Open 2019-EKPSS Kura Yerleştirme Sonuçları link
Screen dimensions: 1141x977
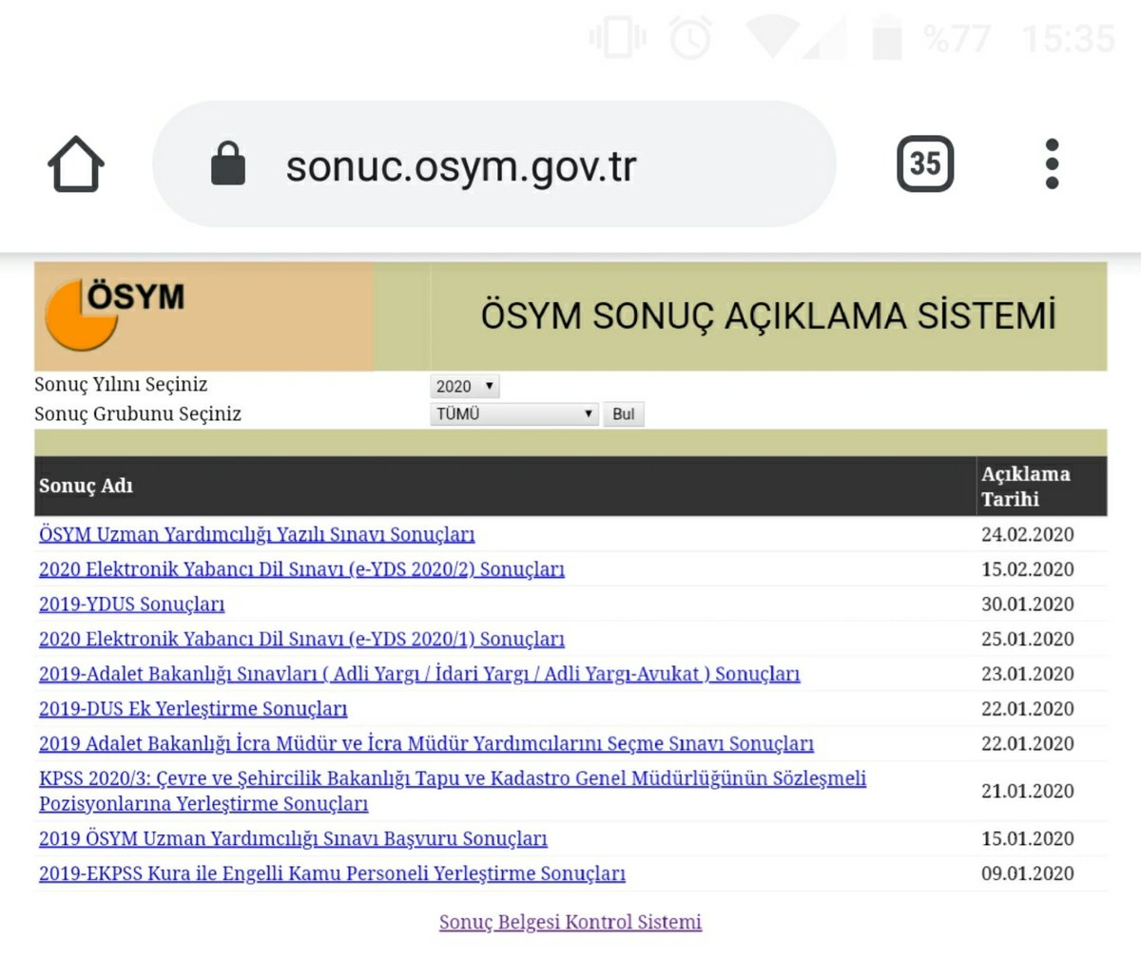(x=332, y=873)
